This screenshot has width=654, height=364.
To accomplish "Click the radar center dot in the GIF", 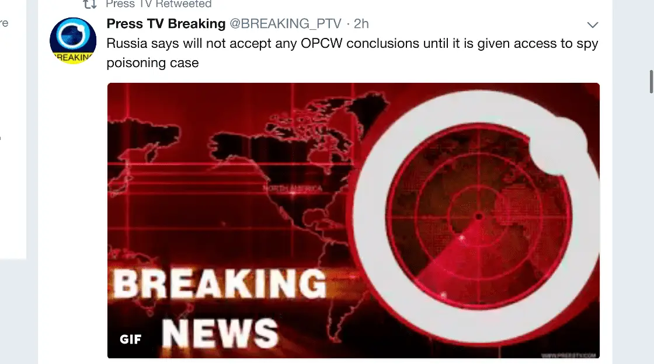I will (x=479, y=216).
